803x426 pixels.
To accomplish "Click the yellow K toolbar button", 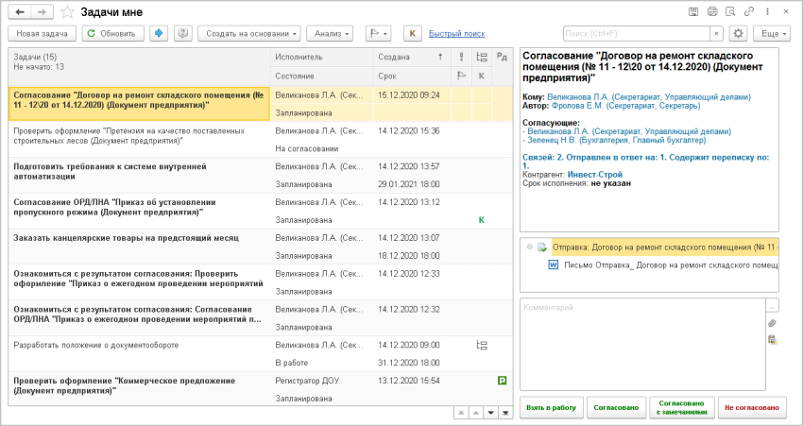I will pyautogui.click(x=412, y=33).
